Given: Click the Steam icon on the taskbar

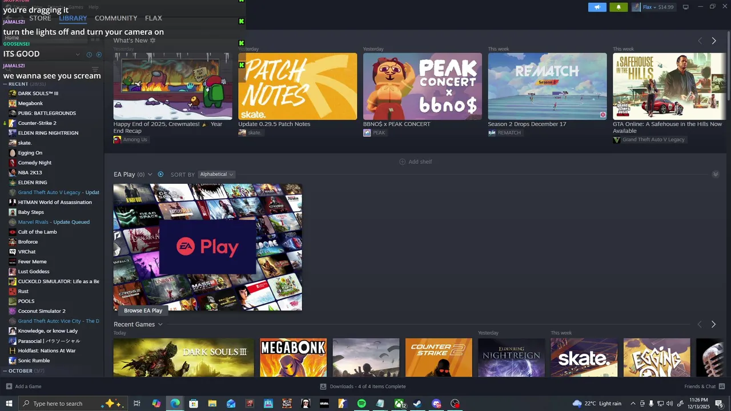Looking at the screenshot, I should [418, 404].
